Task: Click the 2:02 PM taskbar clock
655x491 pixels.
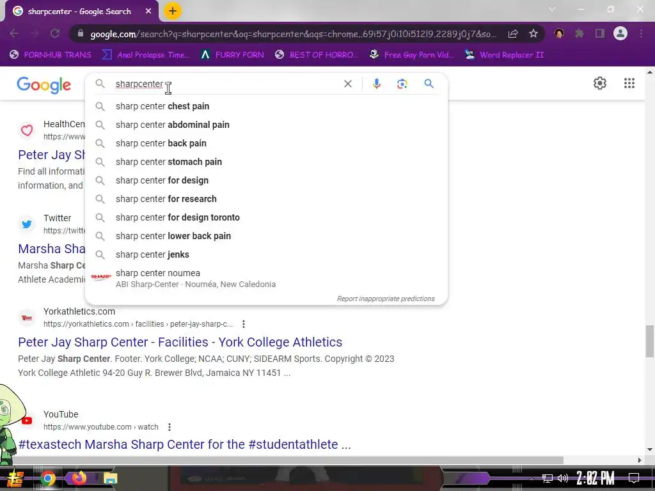Action: [x=595, y=478]
